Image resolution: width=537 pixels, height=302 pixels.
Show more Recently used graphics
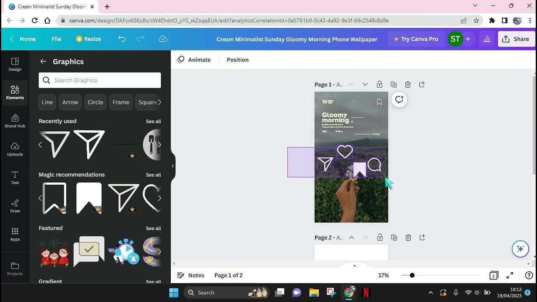(159, 145)
